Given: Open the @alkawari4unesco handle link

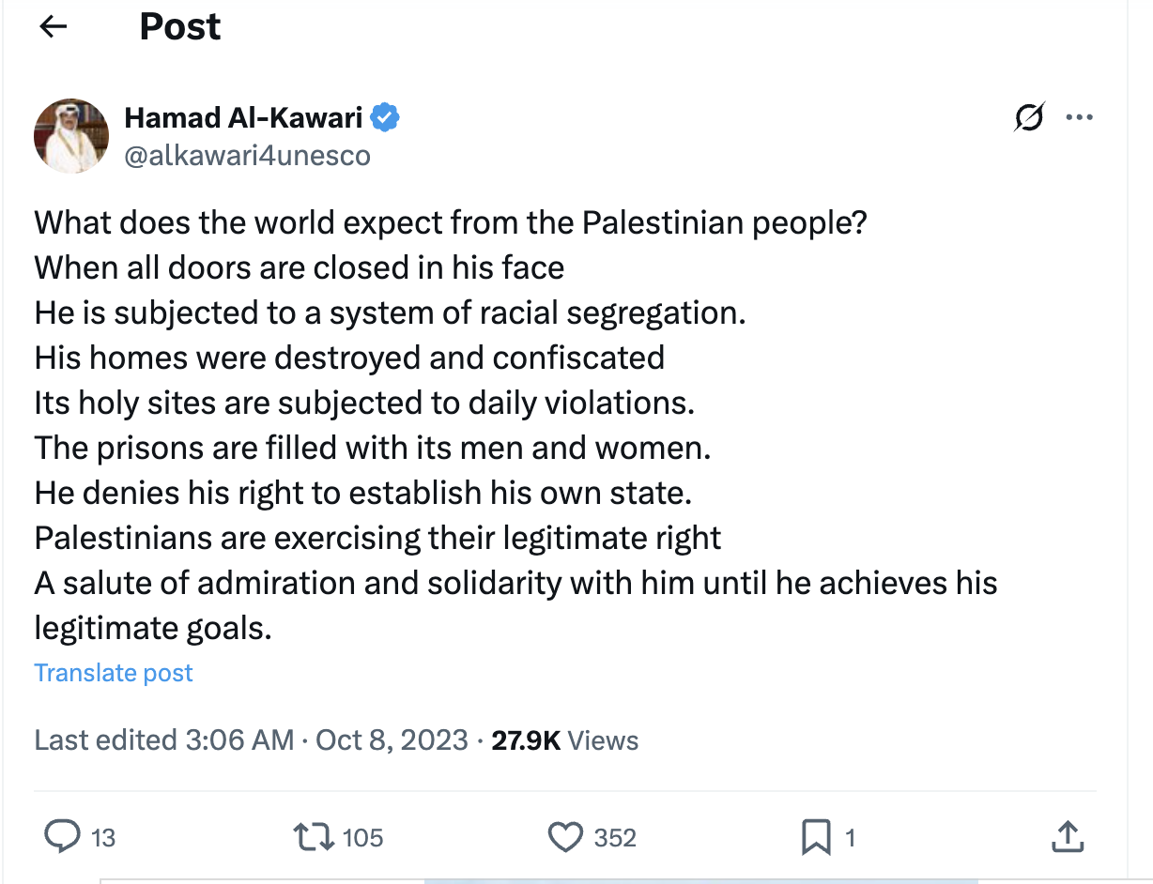Looking at the screenshot, I should [x=247, y=155].
